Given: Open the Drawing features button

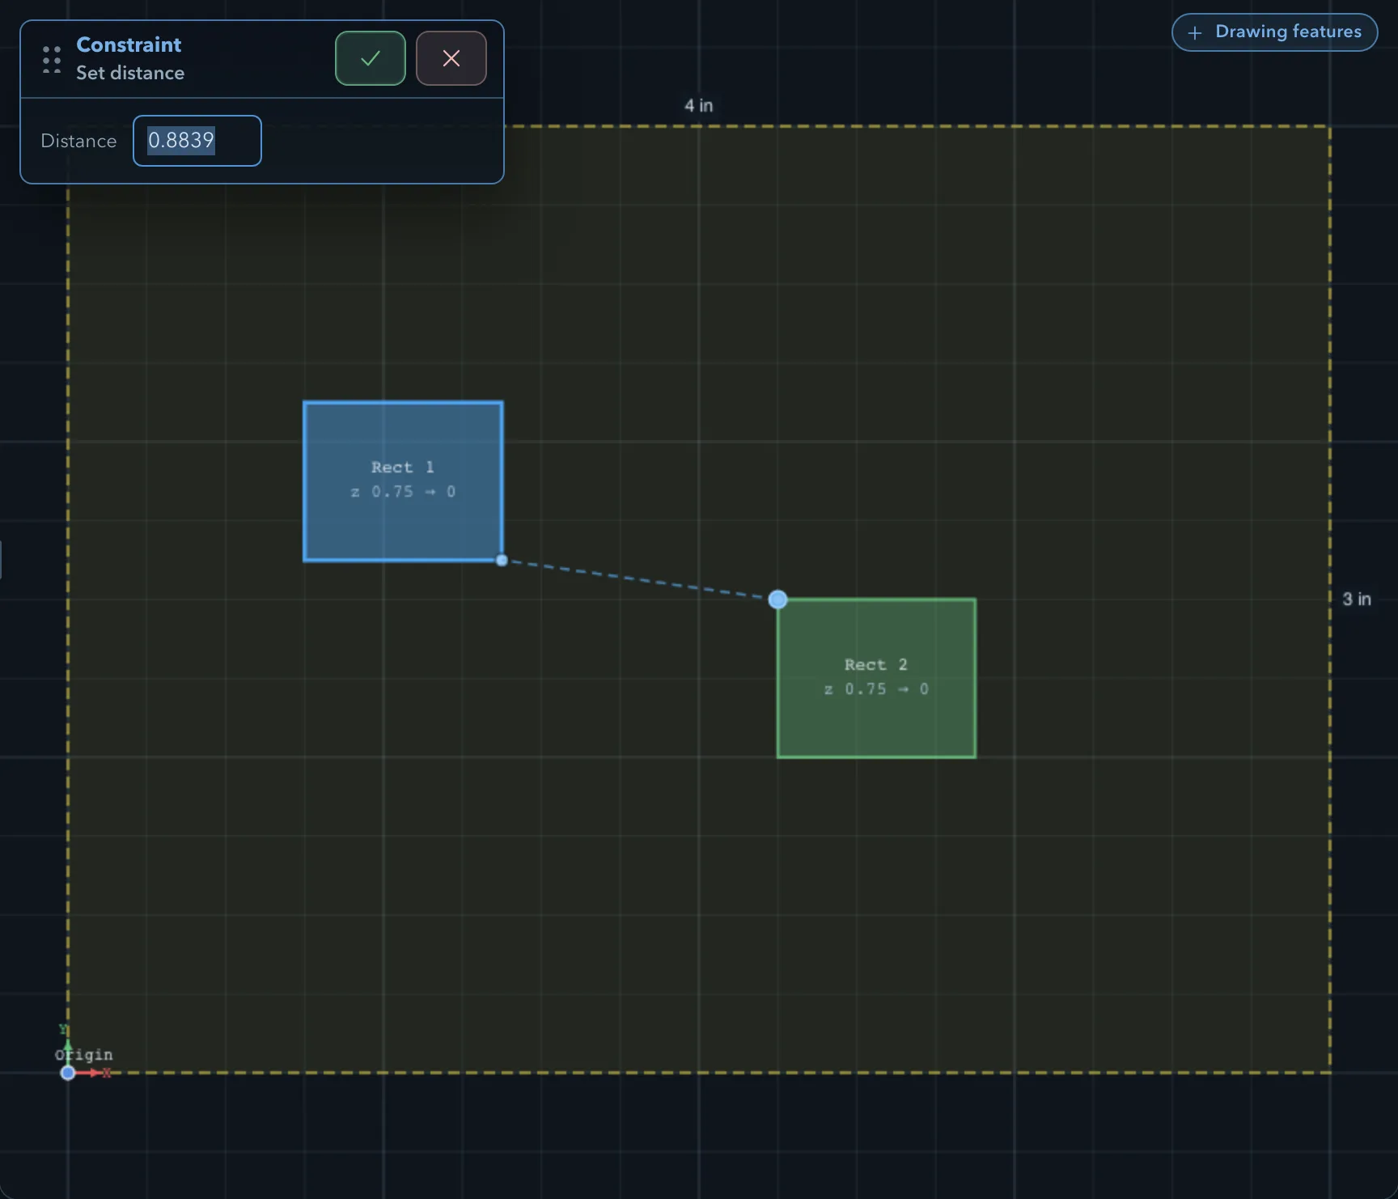Looking at the screenshot, I should coord(1274,32).
